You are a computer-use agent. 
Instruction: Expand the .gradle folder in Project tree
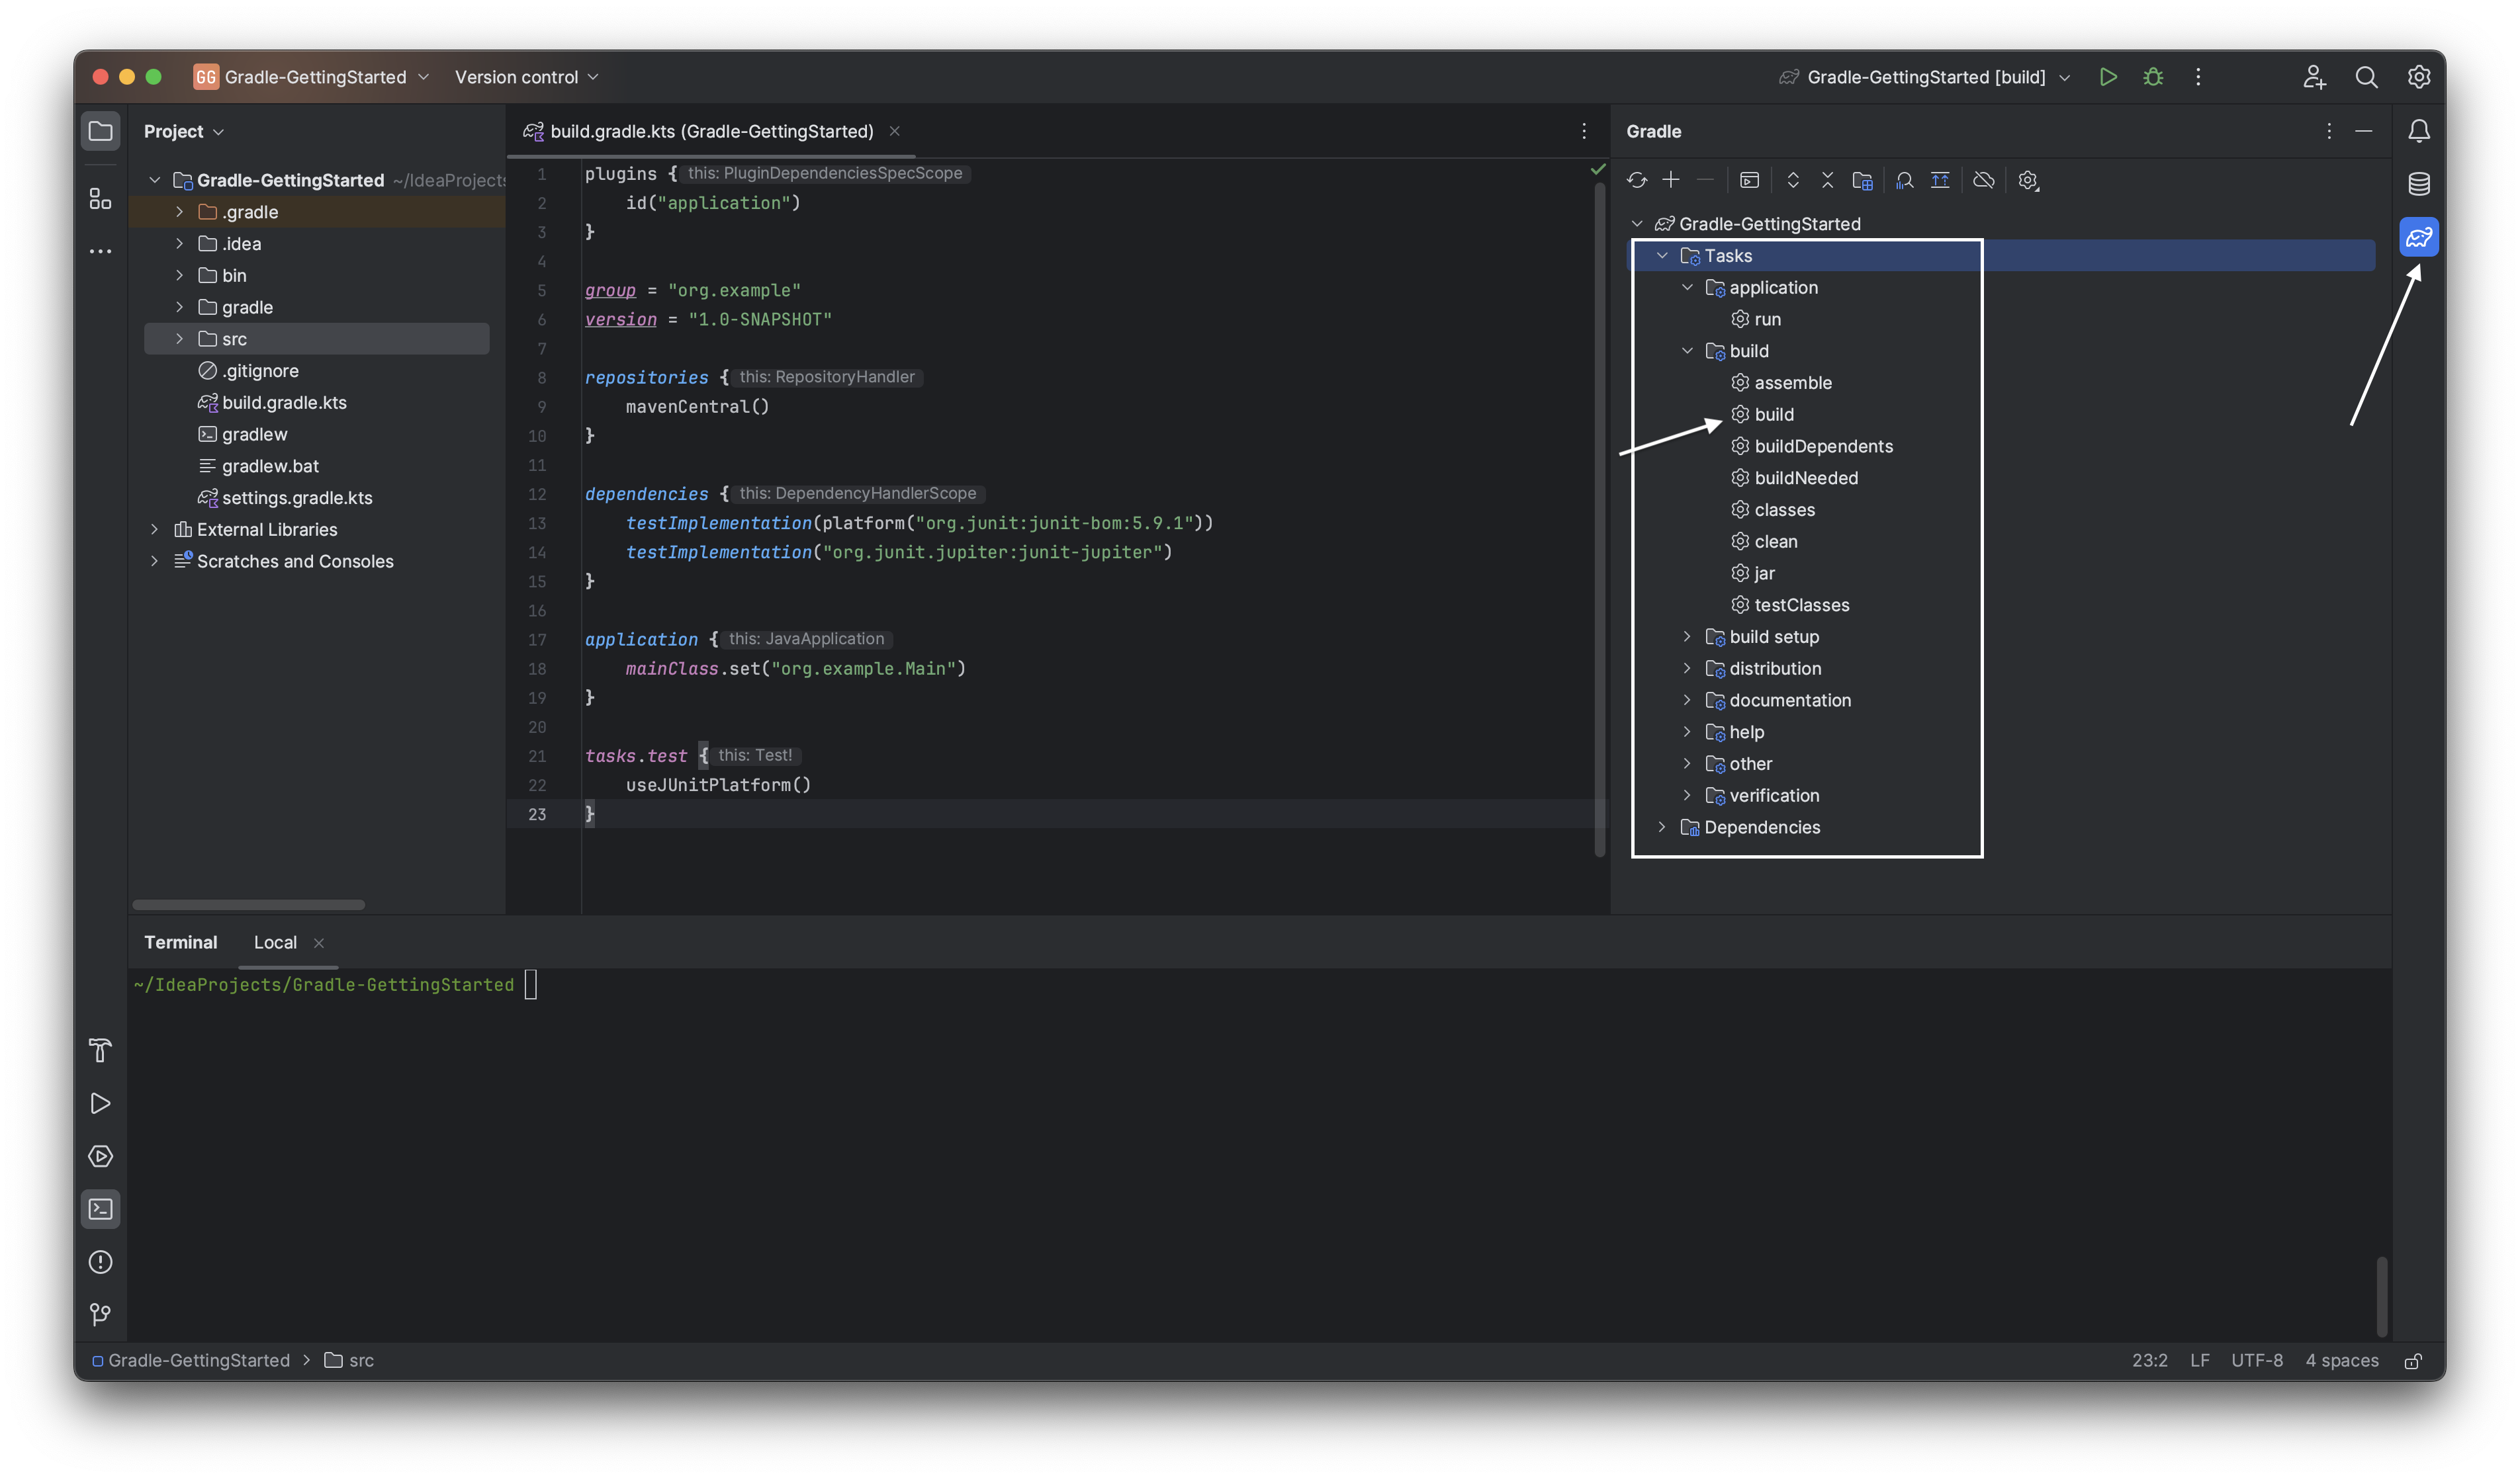[179, 212]
